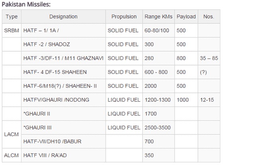Select the HATFV/GHAURI /NODONG cell

(x=63, y=100)
